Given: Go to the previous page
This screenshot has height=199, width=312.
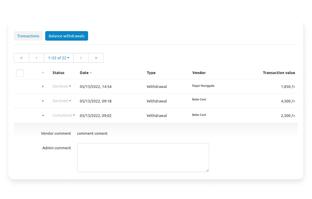Looking at the screenshot, I should click(x=37, y=58).
